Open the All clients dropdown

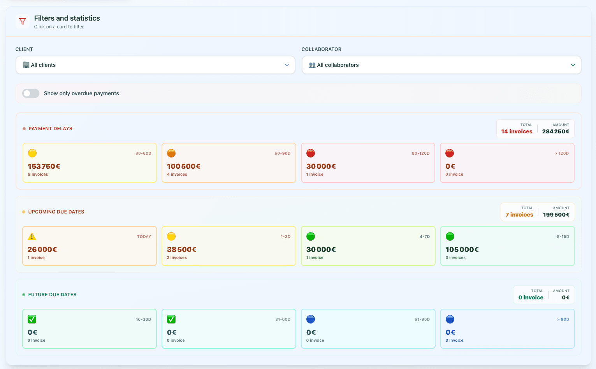tap(155, 65)
